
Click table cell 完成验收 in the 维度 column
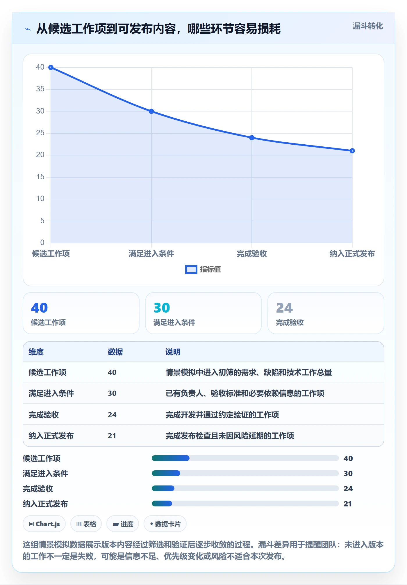click(x=44, y=415)
